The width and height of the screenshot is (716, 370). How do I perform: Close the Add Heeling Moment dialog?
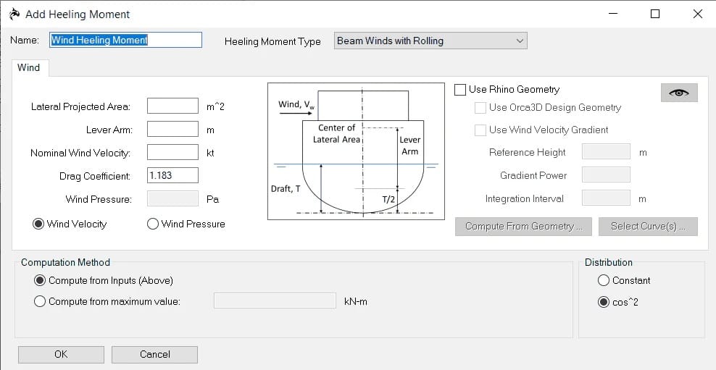(x=697, y=14)
